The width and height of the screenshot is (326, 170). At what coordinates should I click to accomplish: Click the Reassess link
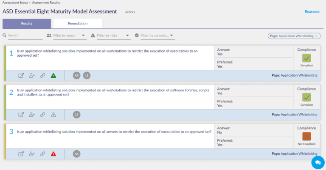(312, 11)
